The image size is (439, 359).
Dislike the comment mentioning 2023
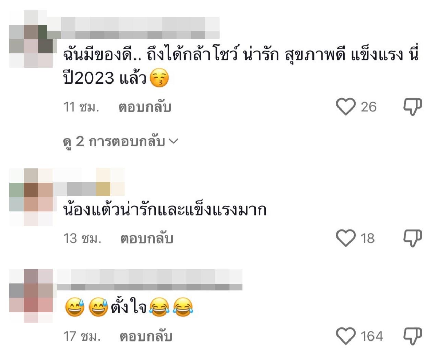pos(412,106)
